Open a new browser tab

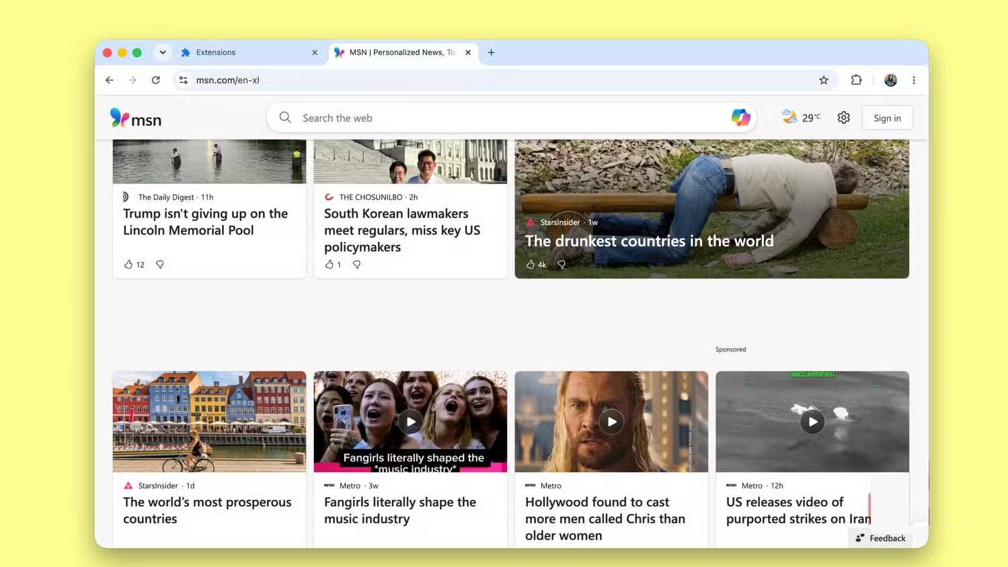492,52
